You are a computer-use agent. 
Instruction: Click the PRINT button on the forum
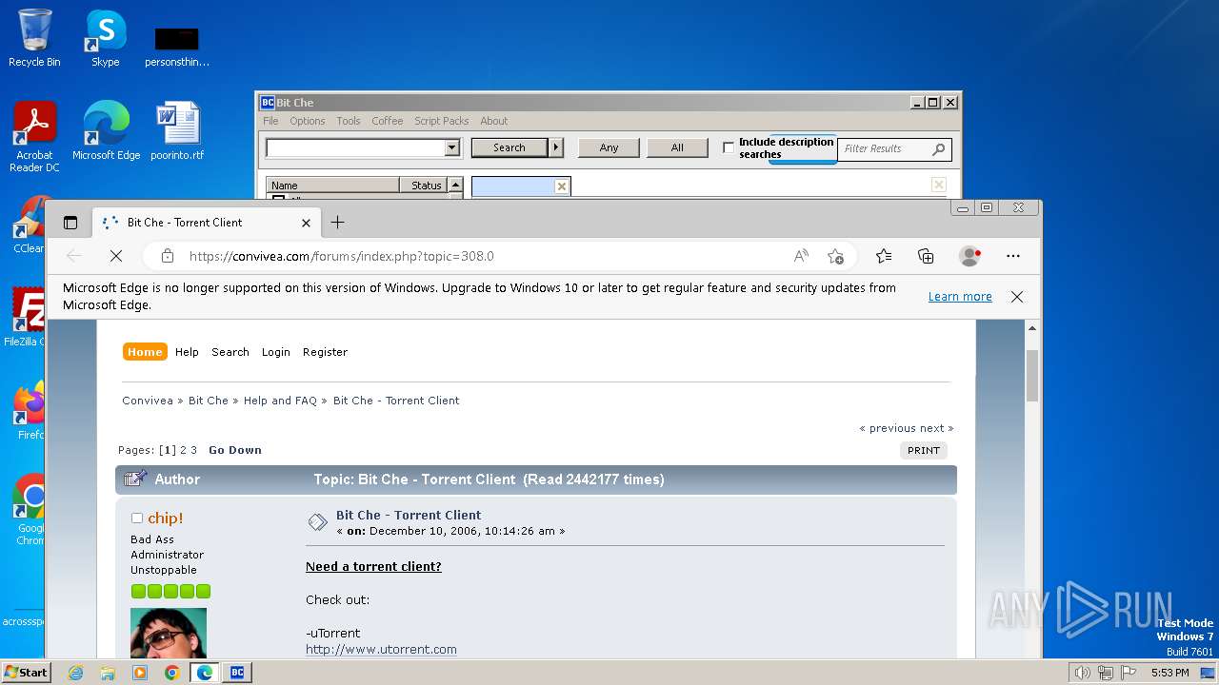click(x=924, y=451)
